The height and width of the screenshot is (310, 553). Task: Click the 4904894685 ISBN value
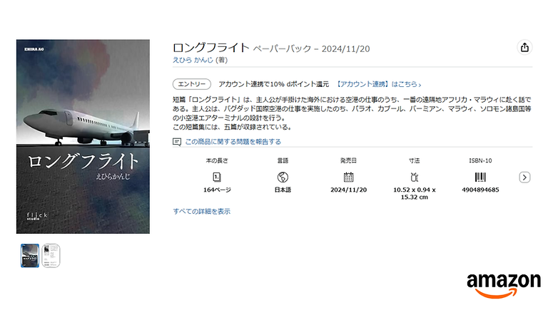coord(480,190)
